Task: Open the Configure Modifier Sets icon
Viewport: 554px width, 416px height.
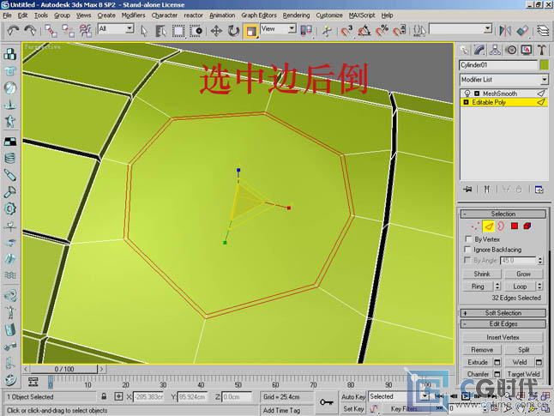Action: click(539, 190)
